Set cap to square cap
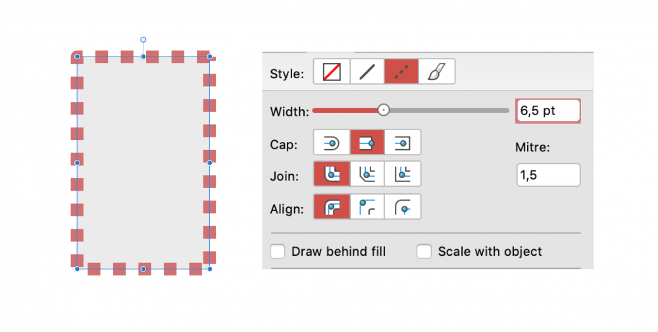658x332 pixels. click(402, 142)
